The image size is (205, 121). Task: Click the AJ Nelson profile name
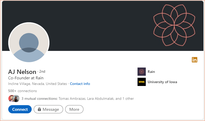coord(22,72)
